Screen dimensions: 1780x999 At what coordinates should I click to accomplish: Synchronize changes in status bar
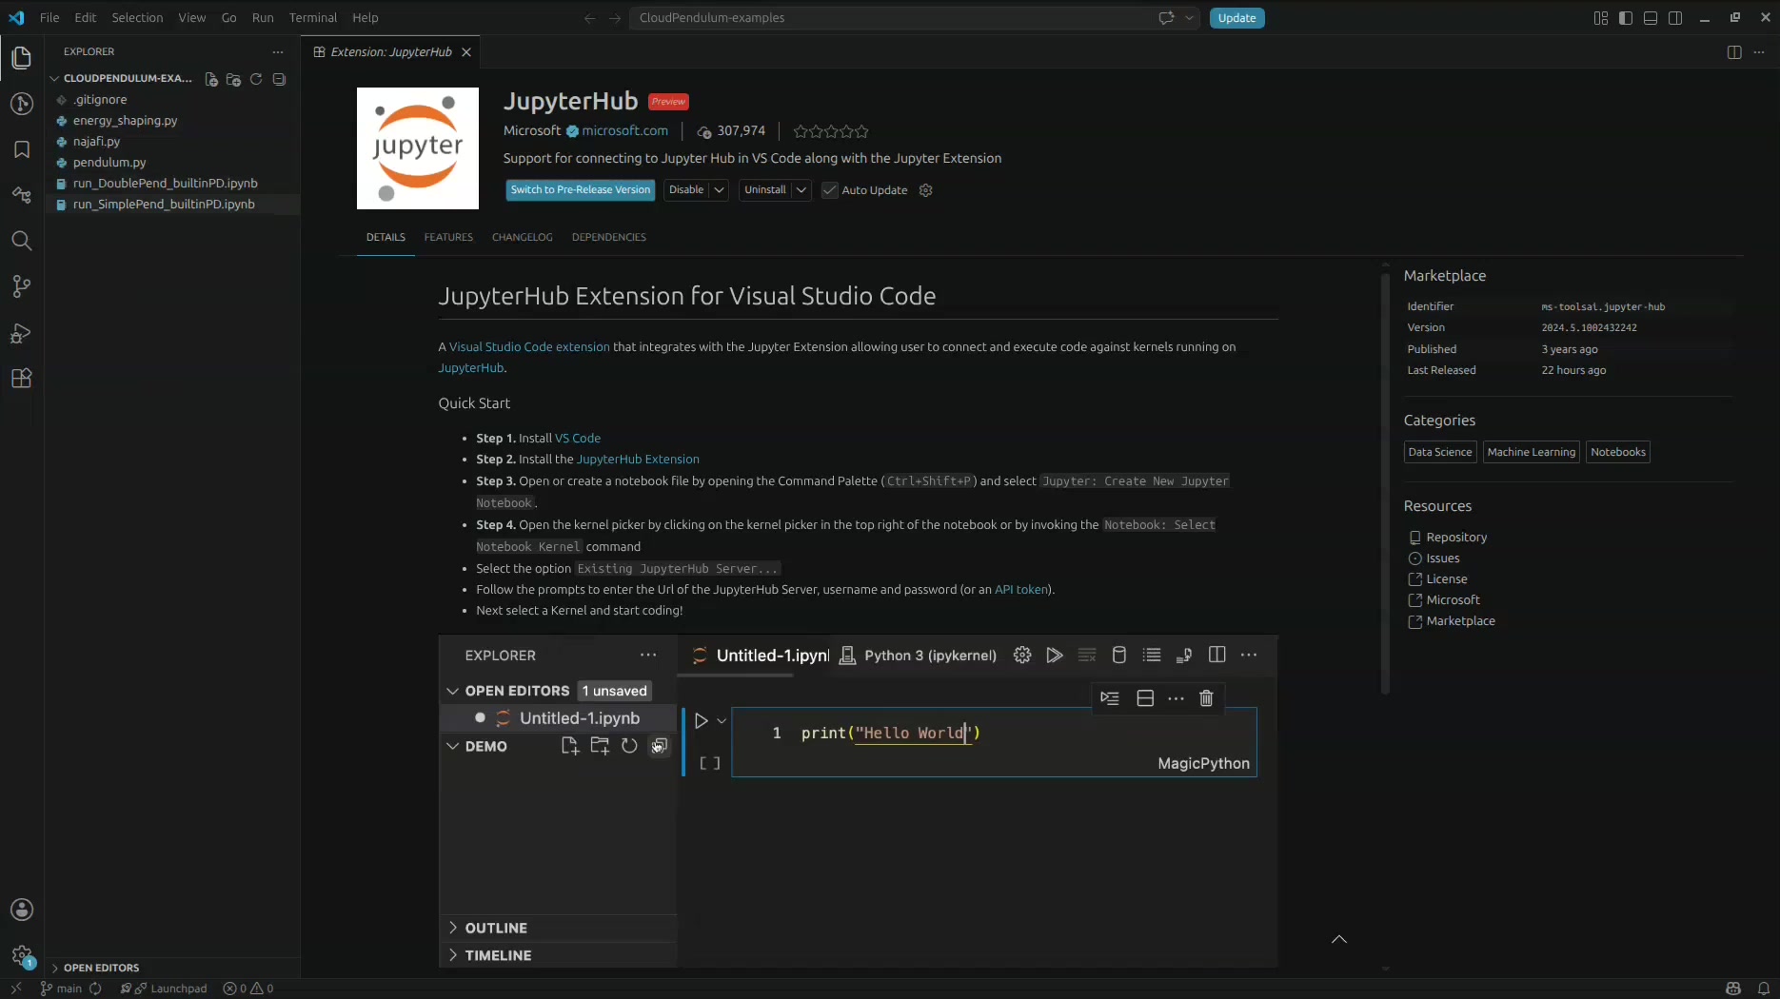[95, 989]
